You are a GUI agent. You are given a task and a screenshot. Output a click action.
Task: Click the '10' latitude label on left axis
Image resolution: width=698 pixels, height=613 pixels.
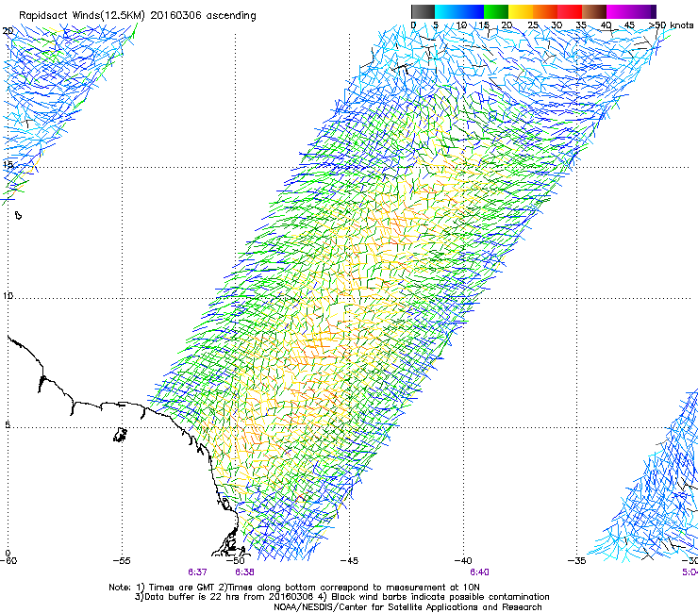(8, 296)
